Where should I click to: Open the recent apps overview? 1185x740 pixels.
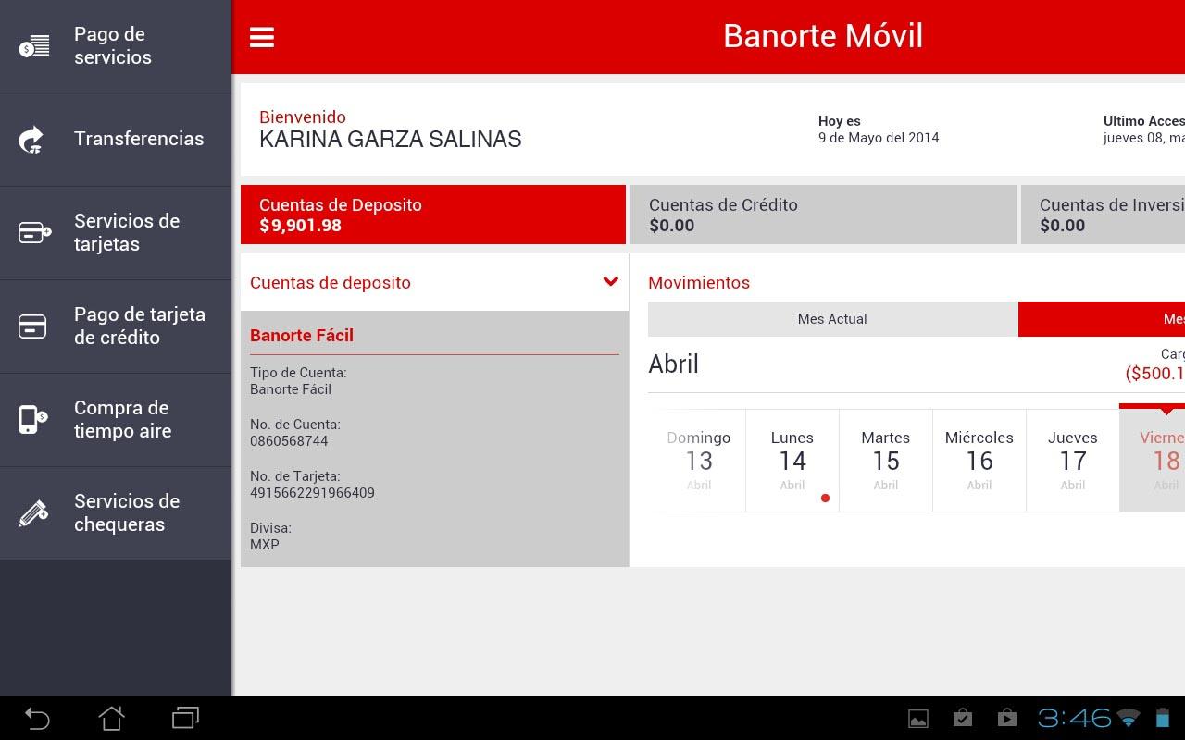coord(185,718)
